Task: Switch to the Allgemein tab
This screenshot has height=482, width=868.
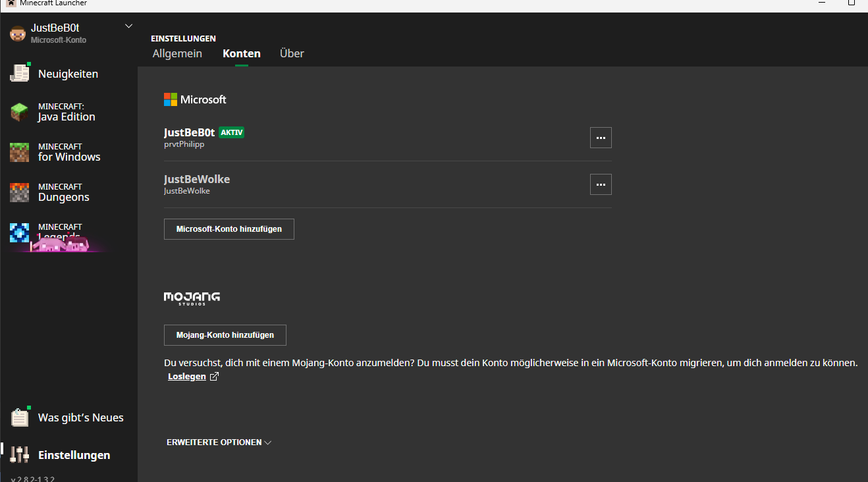Action: (177, 53)
